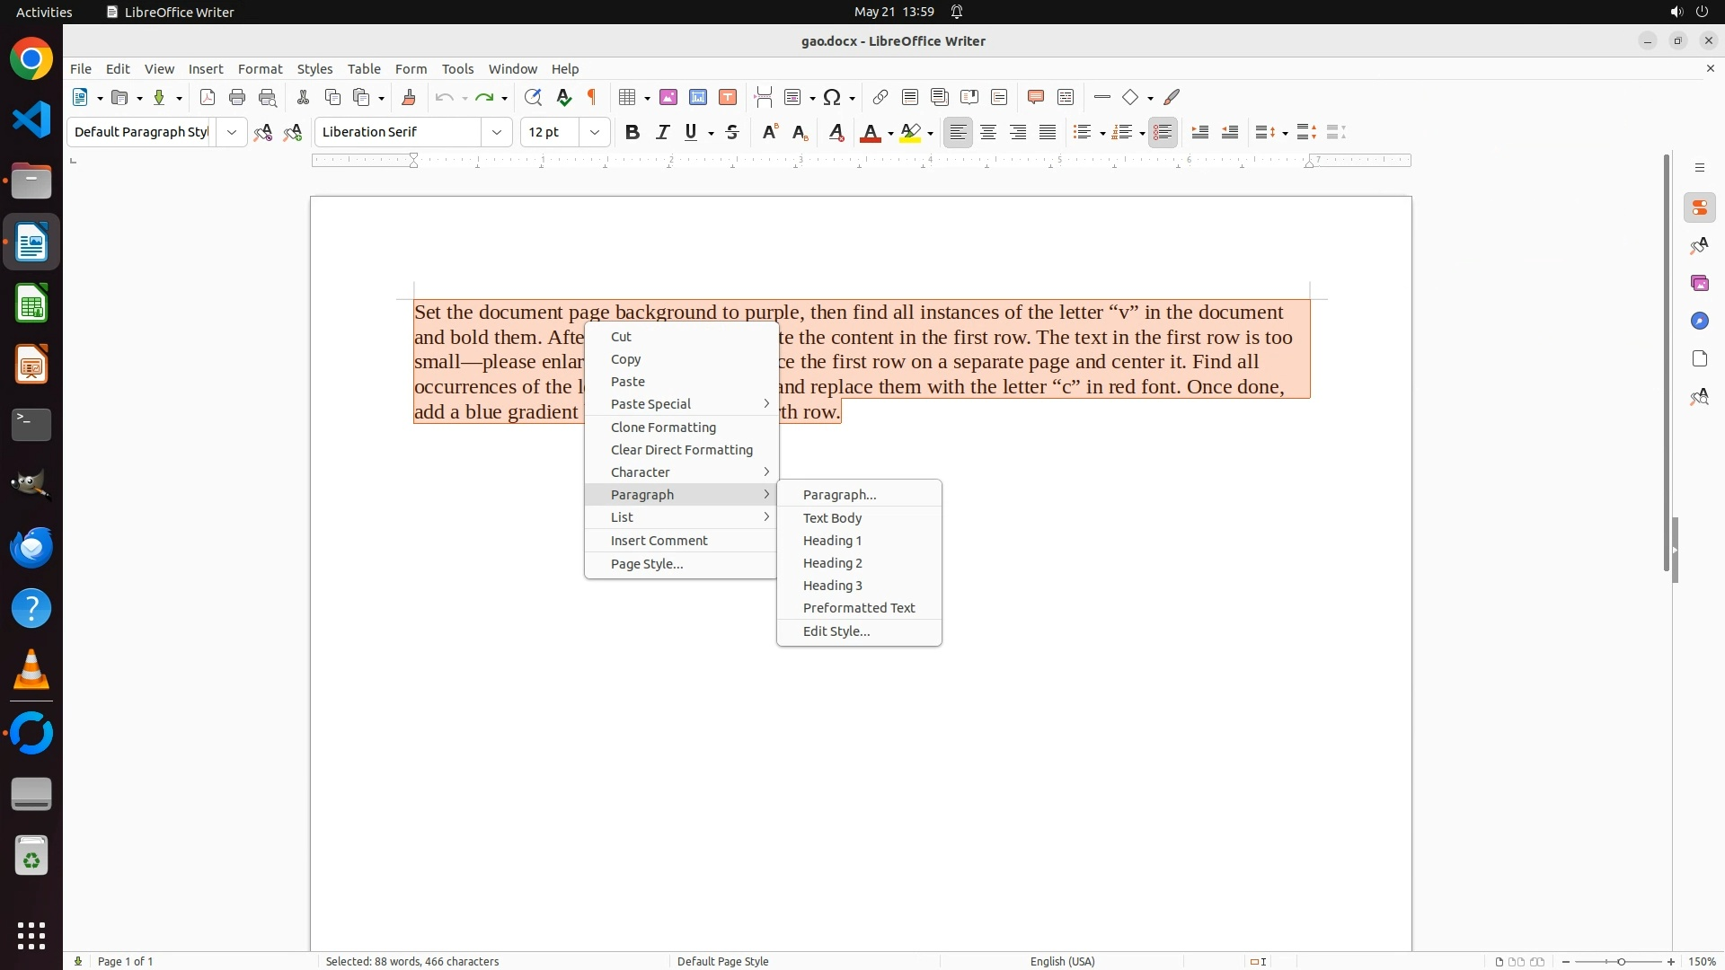Toggle Center horizontal alignment

pos(988,132)
